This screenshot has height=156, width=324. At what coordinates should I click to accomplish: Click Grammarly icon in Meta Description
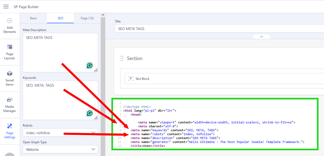pos(90,65)
